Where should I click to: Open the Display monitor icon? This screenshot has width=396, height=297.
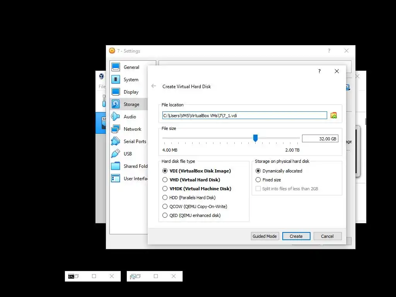point(116,92)
